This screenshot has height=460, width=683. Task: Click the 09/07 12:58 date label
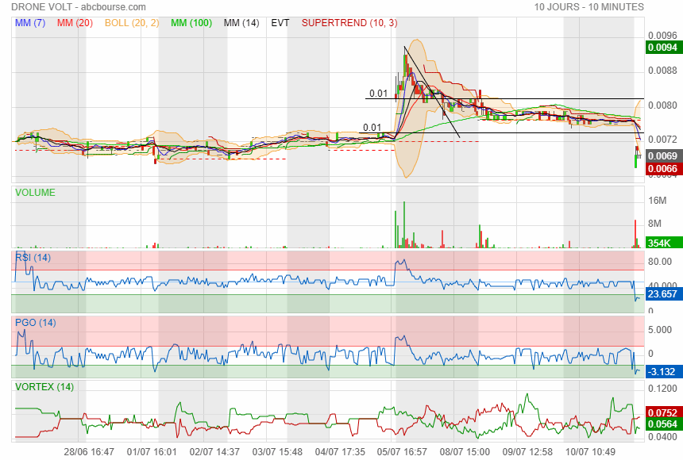527,452
